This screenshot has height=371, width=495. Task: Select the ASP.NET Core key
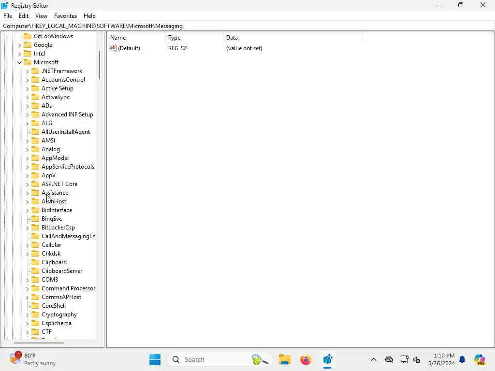[x=59, y=184]
